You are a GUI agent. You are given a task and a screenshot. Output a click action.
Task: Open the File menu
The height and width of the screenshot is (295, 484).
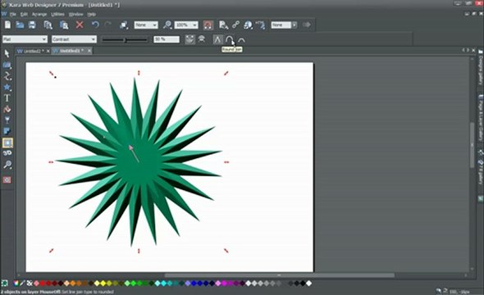pyautogui.click(x=12, y=14)
